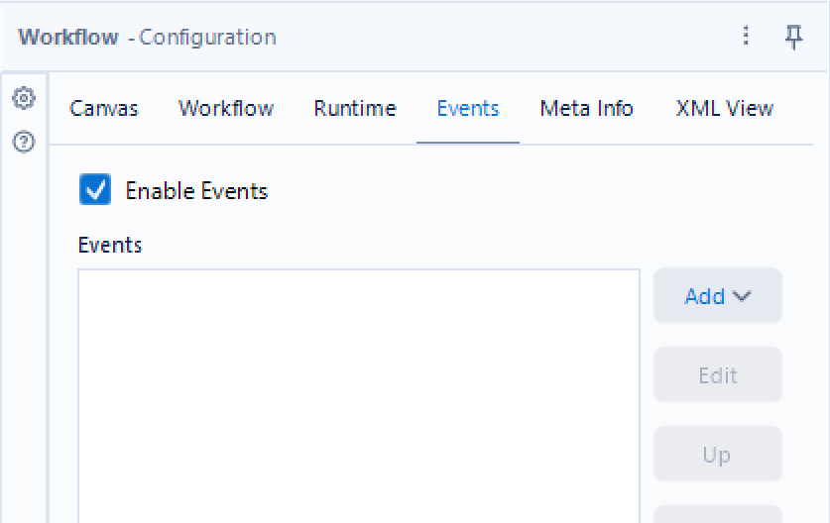Go to the Runtime tab
830x523 pixels.
tap(355, 109)
